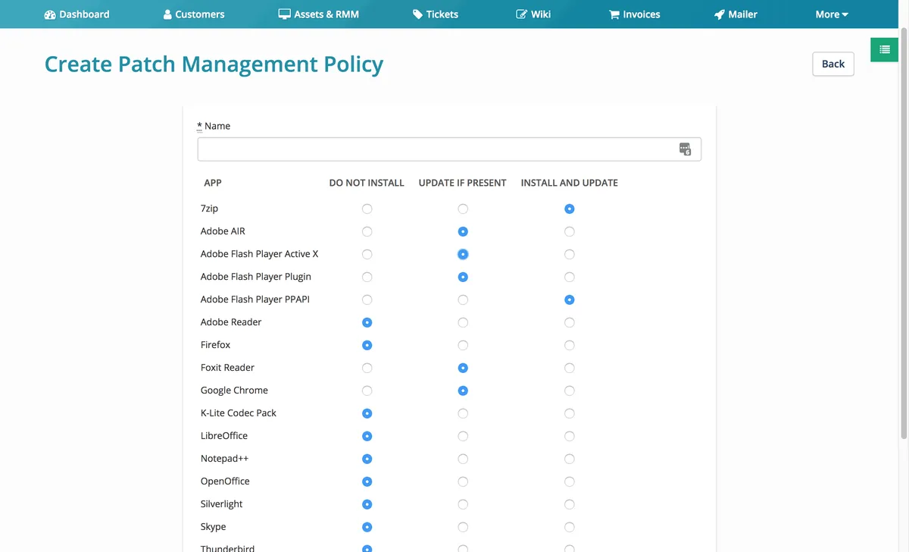Click the Assets & RMM monitor icon
The image size is (909, 552).
(x=285, y=14)
